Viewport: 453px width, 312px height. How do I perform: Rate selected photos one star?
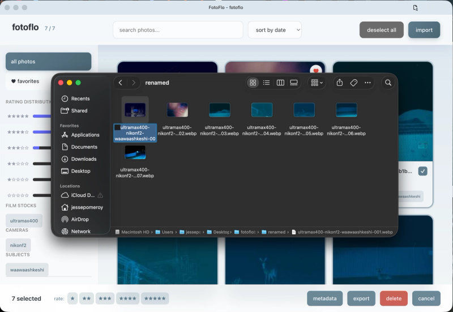pyautogui.click(x=72, y=298)
